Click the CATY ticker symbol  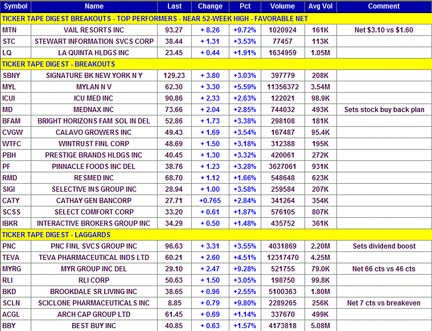(x=11, y=200)
